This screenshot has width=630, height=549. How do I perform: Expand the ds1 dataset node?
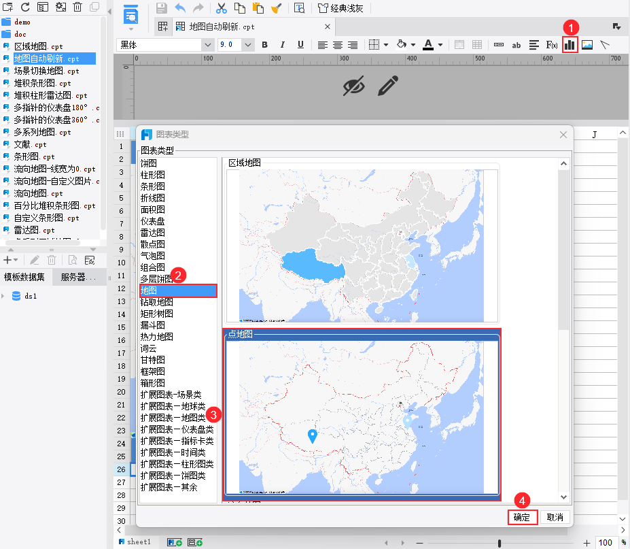3,296
